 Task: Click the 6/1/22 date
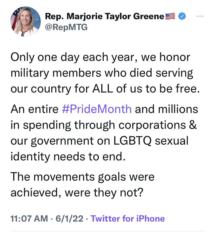tap(69, 218)
